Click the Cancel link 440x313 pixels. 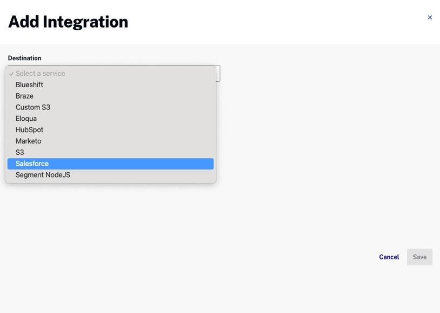[389, 257]
